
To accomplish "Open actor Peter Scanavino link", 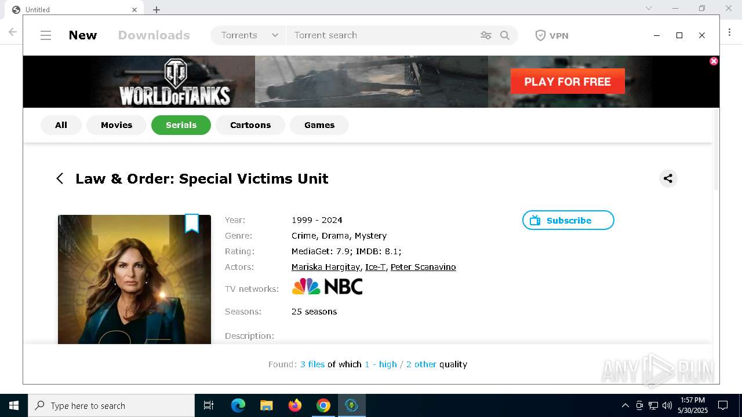I will (x=423, y=267).
